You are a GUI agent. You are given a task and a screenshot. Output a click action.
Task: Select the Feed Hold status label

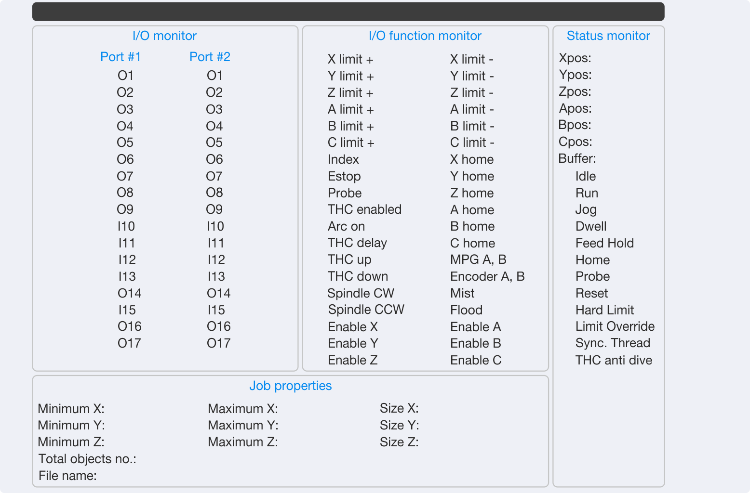coord(604,243)
